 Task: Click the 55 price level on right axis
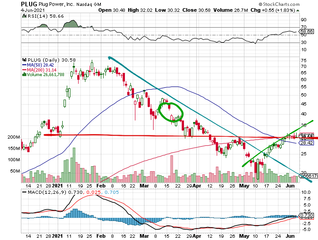tap(303, 87)
